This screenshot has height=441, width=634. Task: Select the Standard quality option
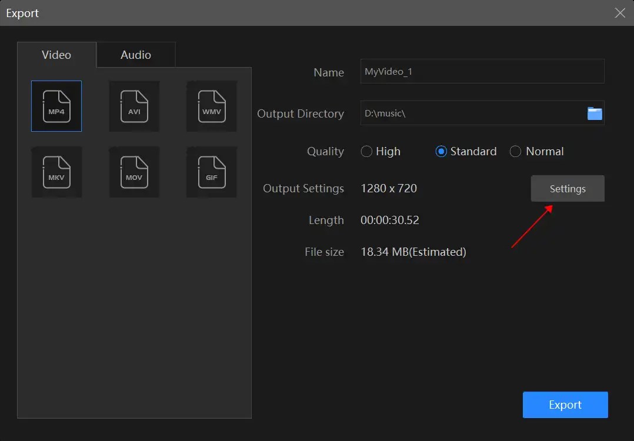click(x=441, y=151)
